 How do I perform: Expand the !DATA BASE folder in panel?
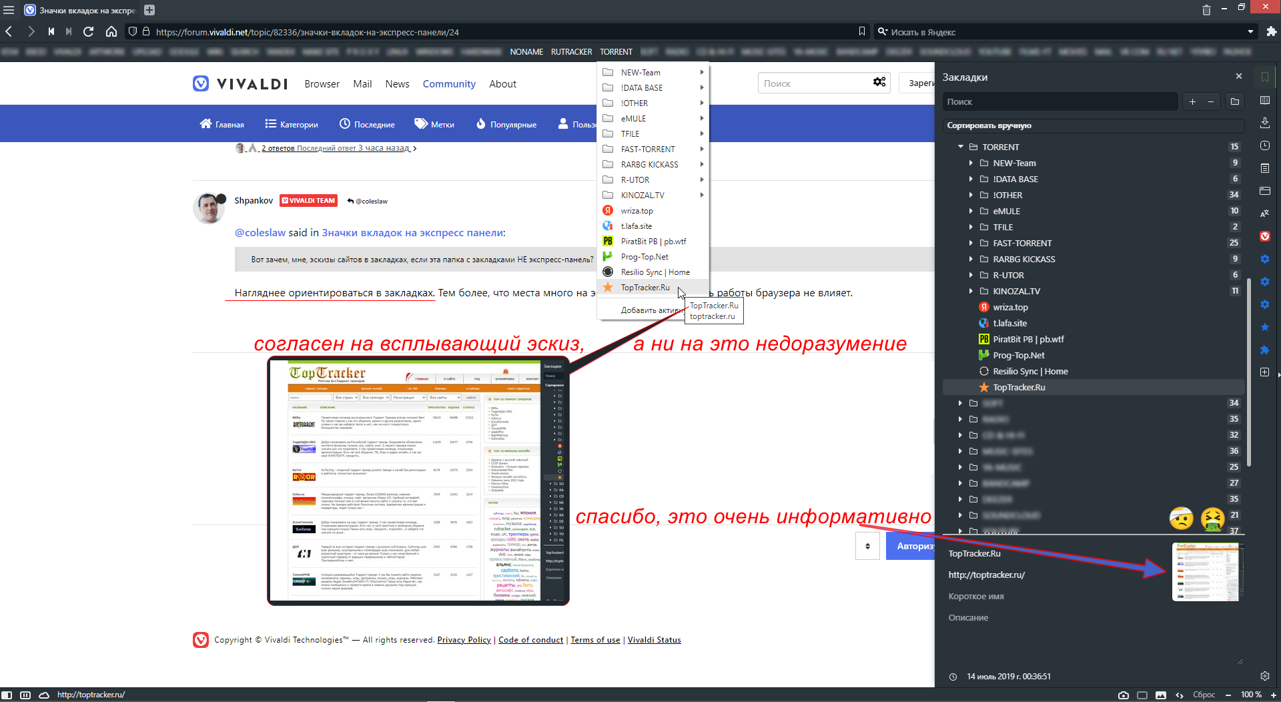coord(971,179)
